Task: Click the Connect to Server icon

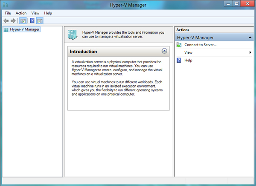Action: click(x=179, y=45)
